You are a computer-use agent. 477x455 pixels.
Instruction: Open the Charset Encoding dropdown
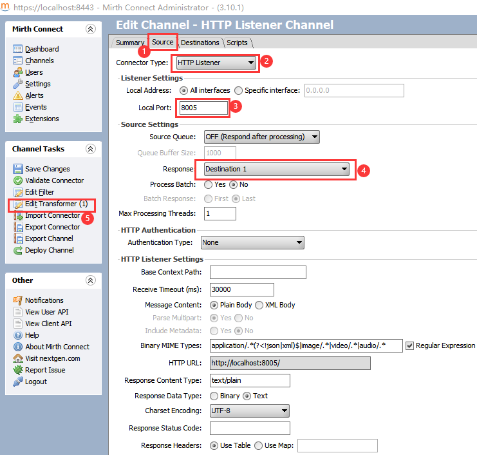click(250, 411)
